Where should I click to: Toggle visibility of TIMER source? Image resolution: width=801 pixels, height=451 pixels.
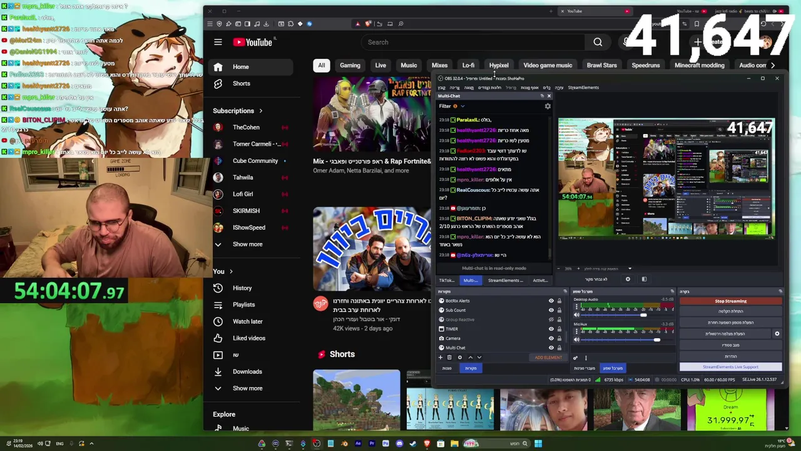tap(551, 329)
